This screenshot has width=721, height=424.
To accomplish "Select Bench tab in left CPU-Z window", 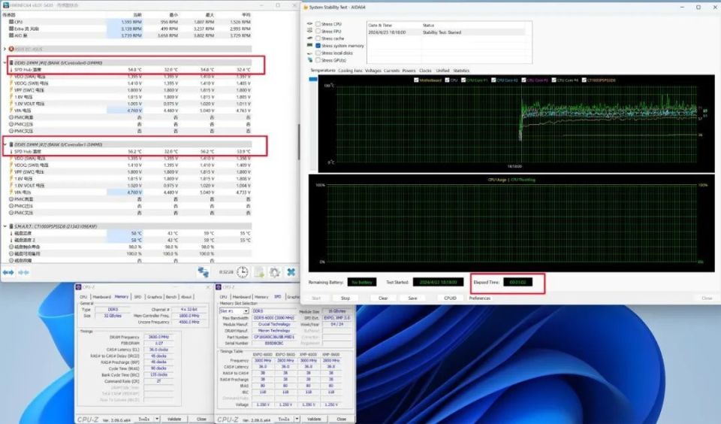I will (171, 297).
